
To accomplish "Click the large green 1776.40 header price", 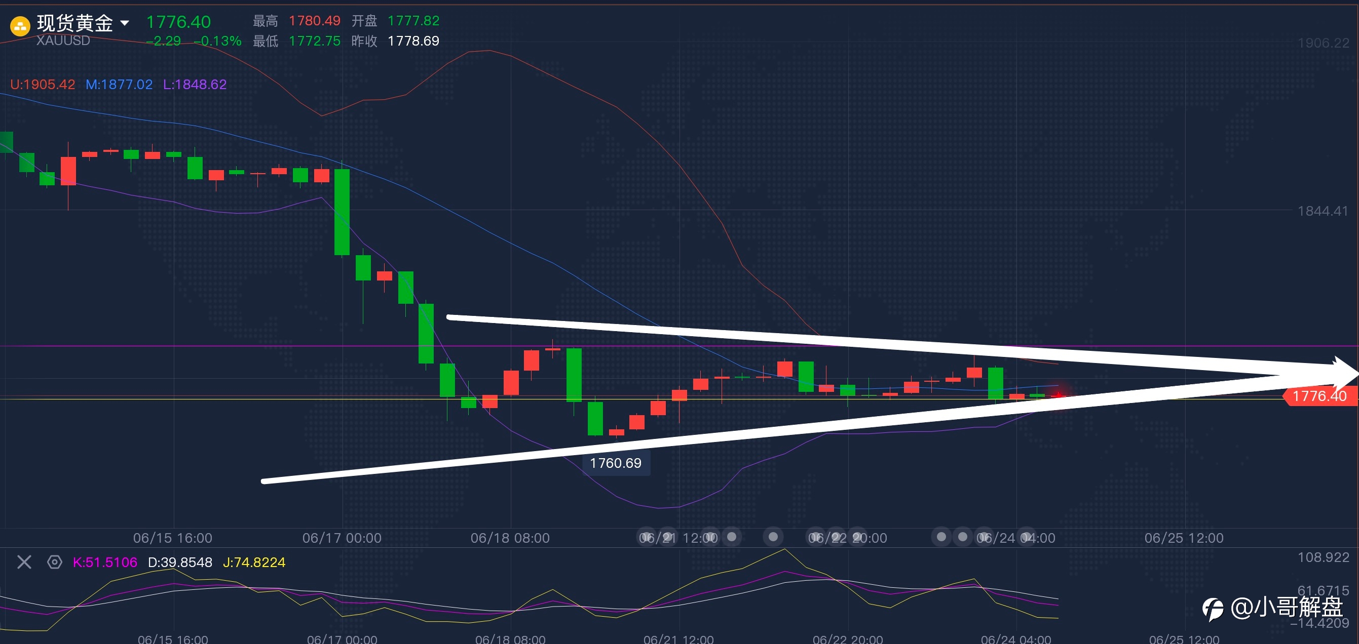I will pos(178,22).
